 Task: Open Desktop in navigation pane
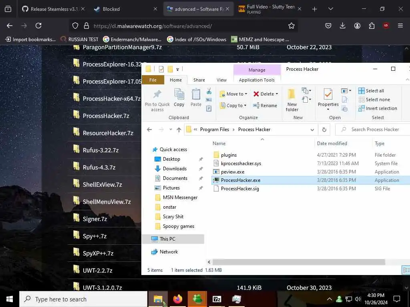(x=171, y=159)
